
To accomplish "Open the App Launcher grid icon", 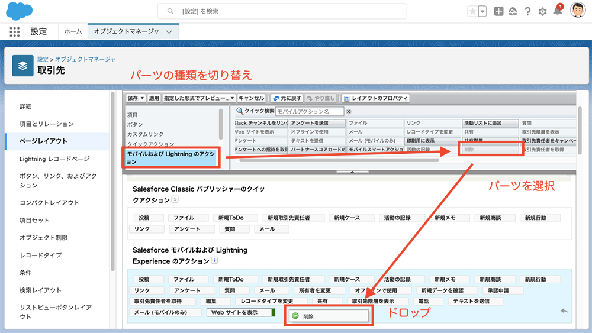I will (14, 32).
